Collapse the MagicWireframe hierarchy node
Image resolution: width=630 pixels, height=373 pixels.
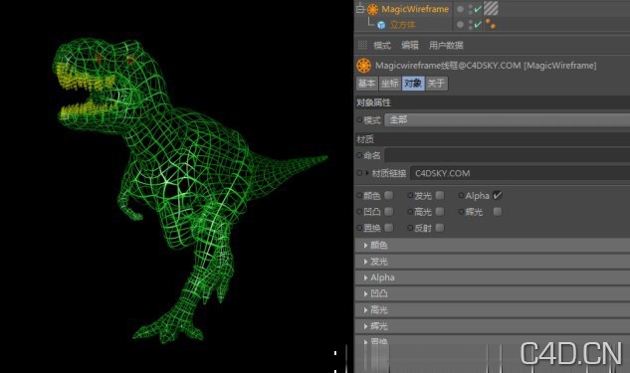360,8
